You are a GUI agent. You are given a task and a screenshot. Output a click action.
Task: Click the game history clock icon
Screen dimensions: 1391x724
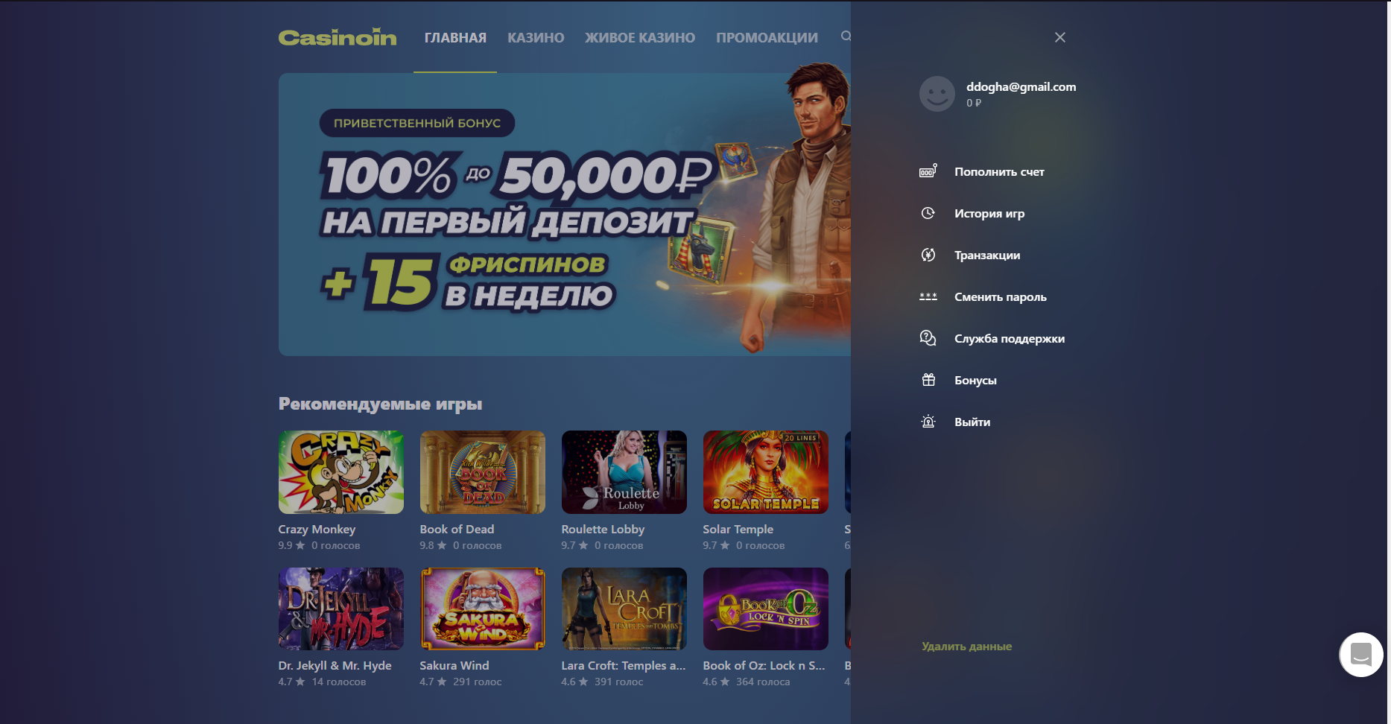click(x=928, y=213)
